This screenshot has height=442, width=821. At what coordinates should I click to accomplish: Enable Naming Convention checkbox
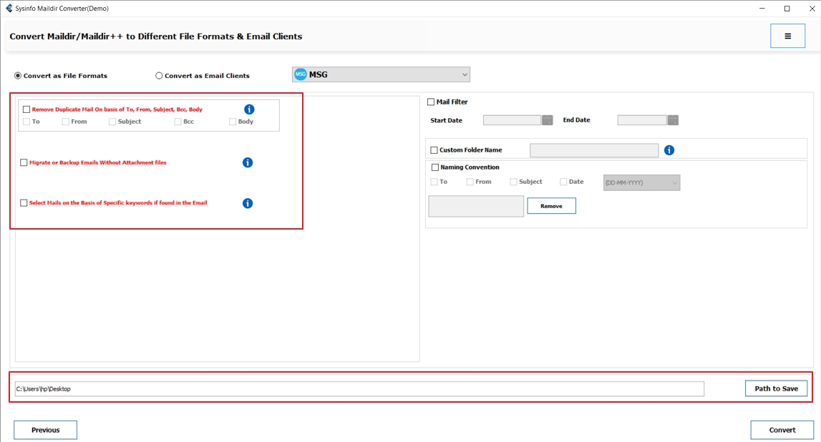coord(434,167)
